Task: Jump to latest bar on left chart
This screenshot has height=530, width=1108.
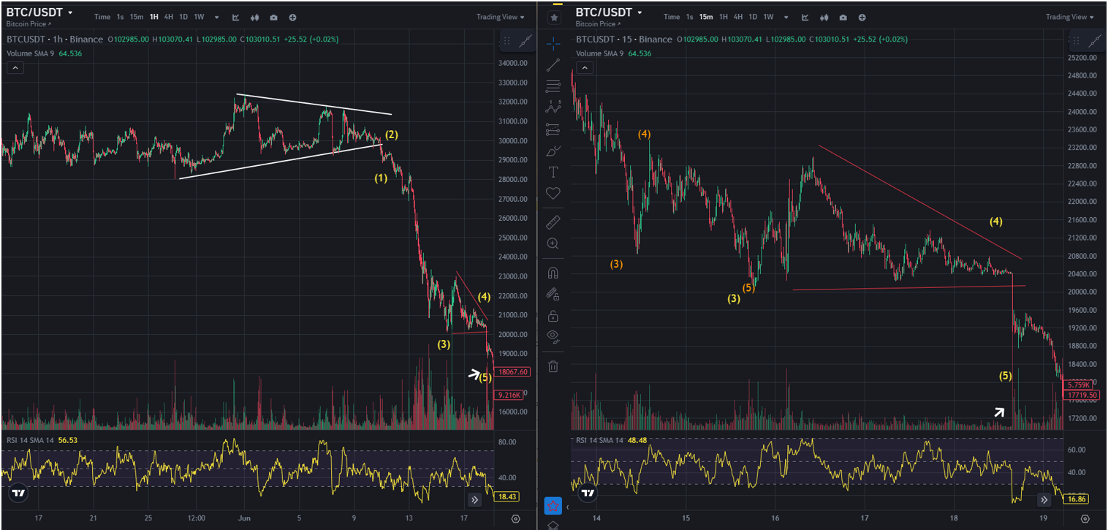Action: pyautogui.click(x=474, y=500)
